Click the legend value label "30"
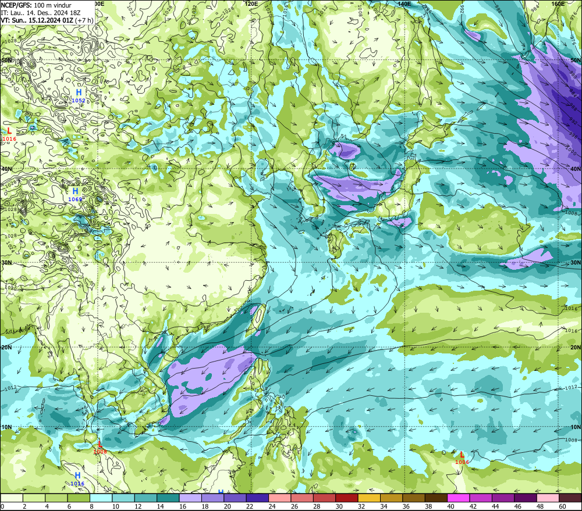This screenshot has height=511, width=582. pos(339,506)
